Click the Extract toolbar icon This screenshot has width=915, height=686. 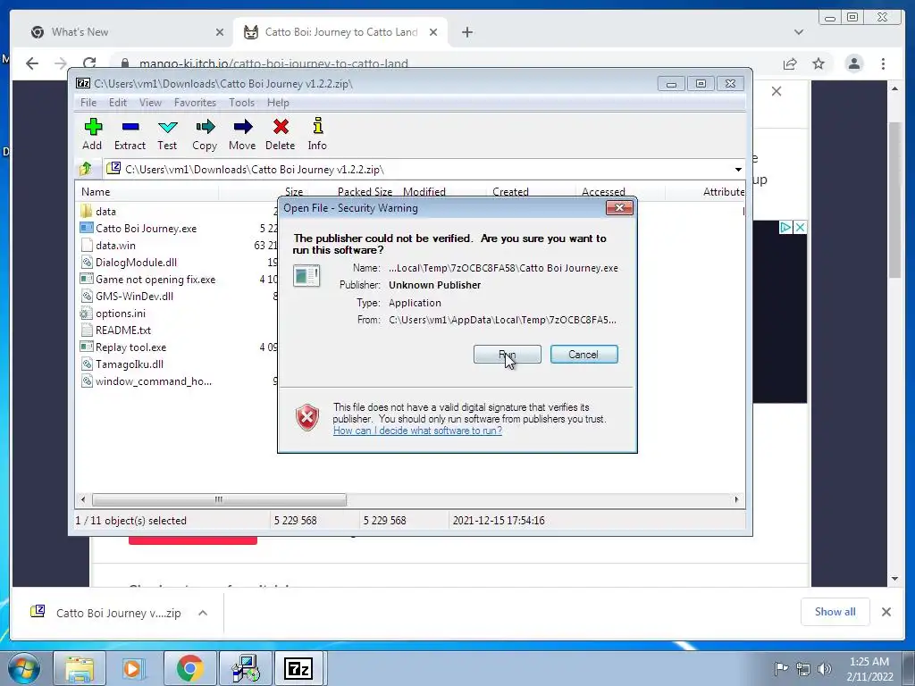click(x=130, y=134)
